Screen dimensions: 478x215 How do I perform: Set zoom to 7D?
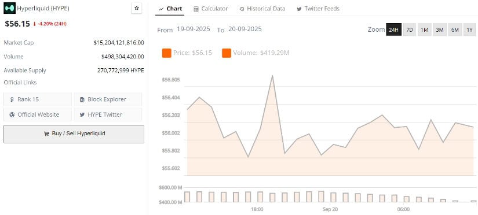410,29
